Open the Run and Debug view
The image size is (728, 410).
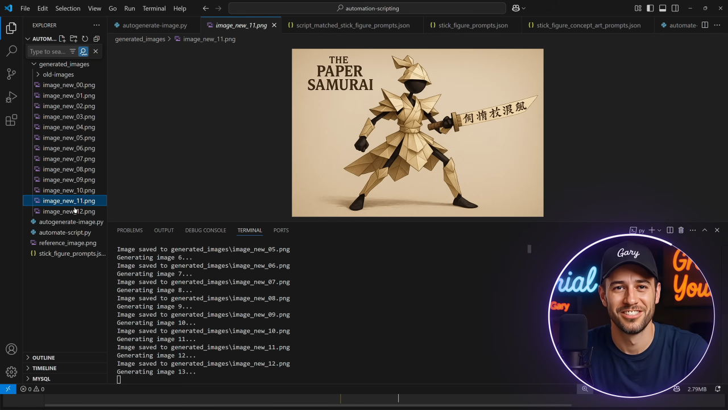[11, 97]
